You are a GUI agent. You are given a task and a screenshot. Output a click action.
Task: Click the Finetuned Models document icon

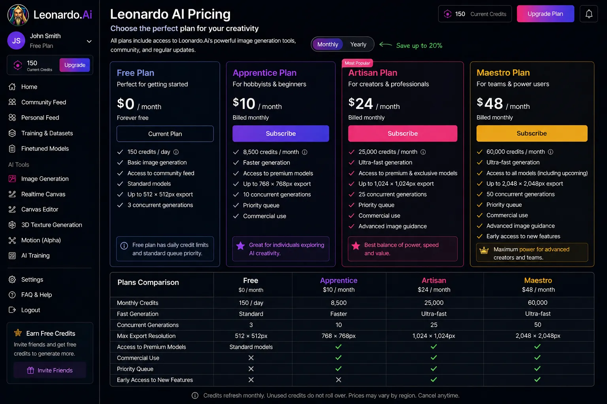point(12,148)
